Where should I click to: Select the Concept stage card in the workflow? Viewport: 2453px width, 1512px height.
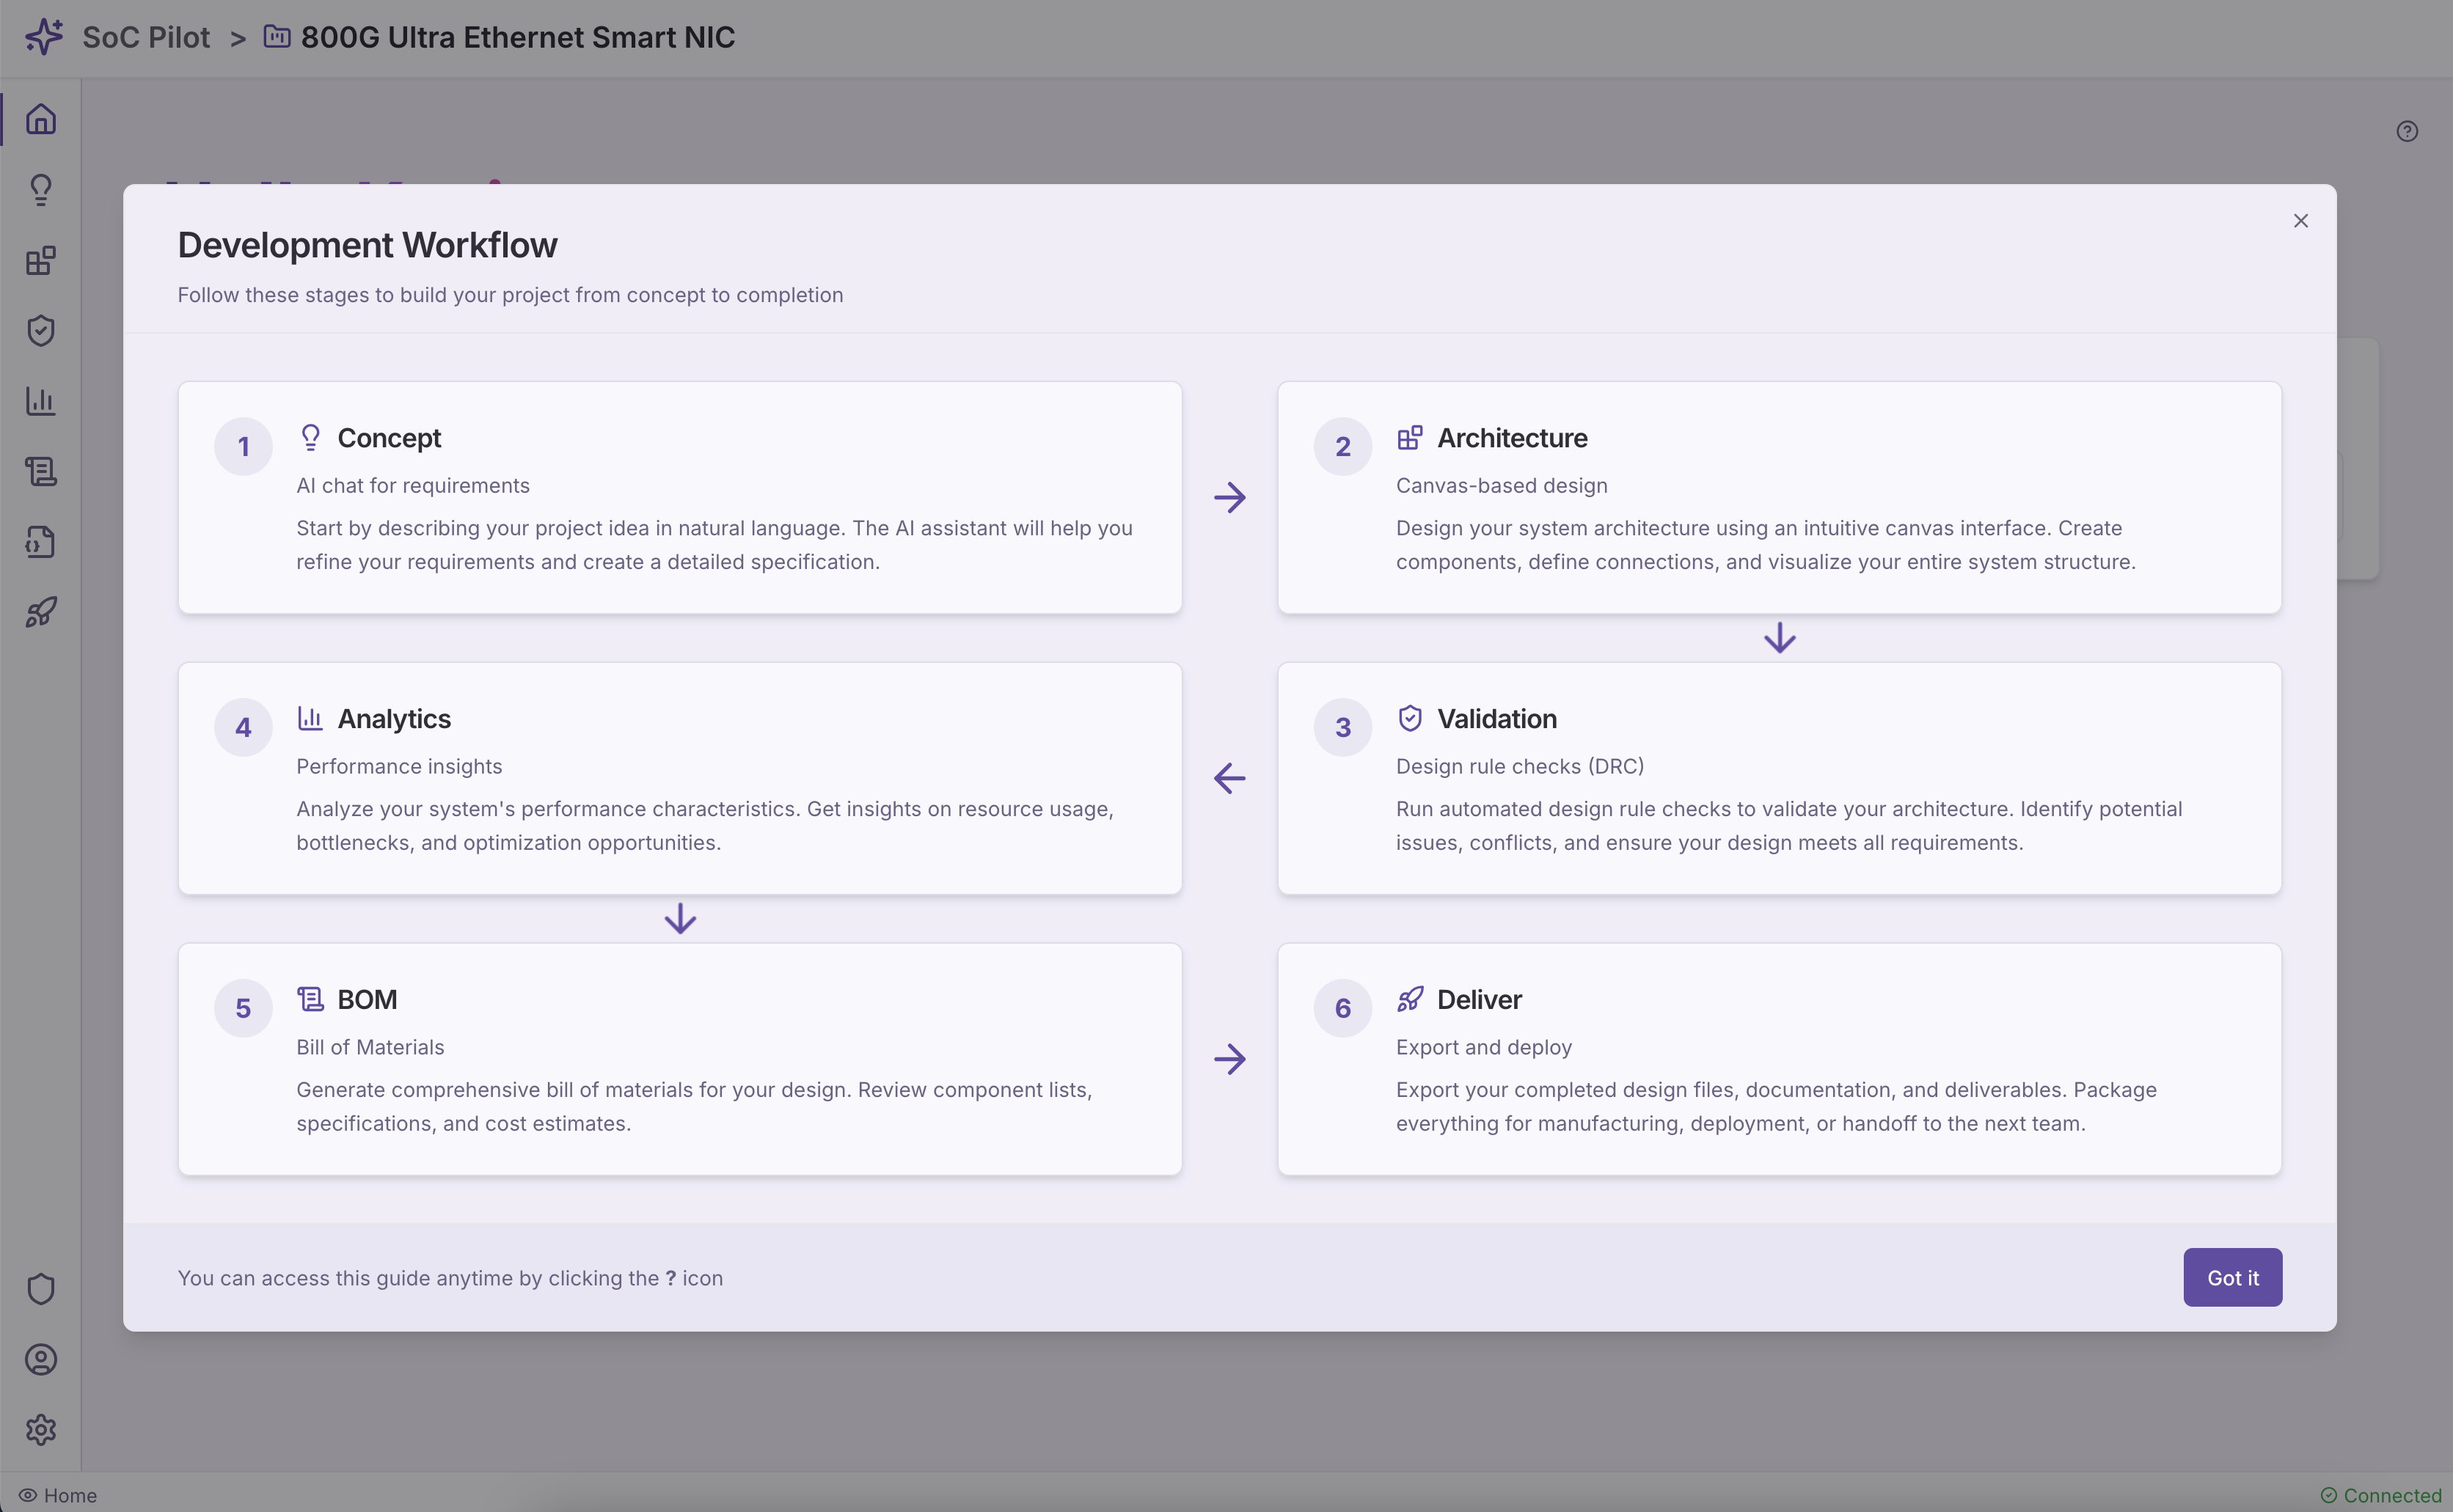680,497
